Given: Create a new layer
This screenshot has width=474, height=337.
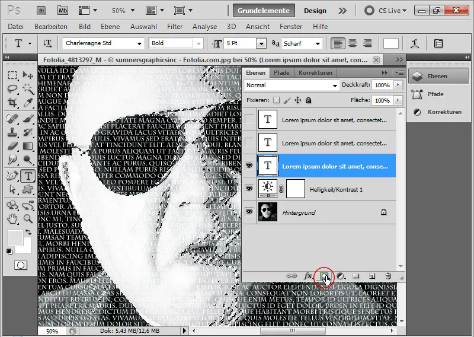Looking at the screenshot, I should pos(372,276).
